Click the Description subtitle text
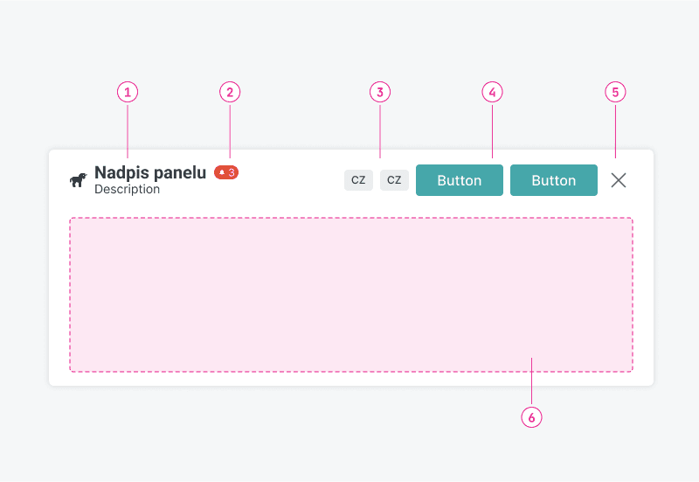699x482 pixels. [127, 189]
